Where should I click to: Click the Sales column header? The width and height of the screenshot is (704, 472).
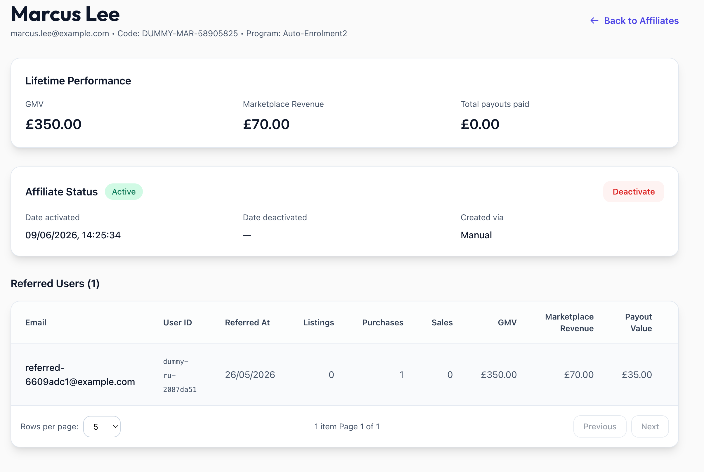pos(442,322)
